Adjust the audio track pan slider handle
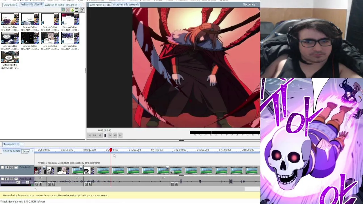This screenshot has height=204, width=363. tap(28, 182)
